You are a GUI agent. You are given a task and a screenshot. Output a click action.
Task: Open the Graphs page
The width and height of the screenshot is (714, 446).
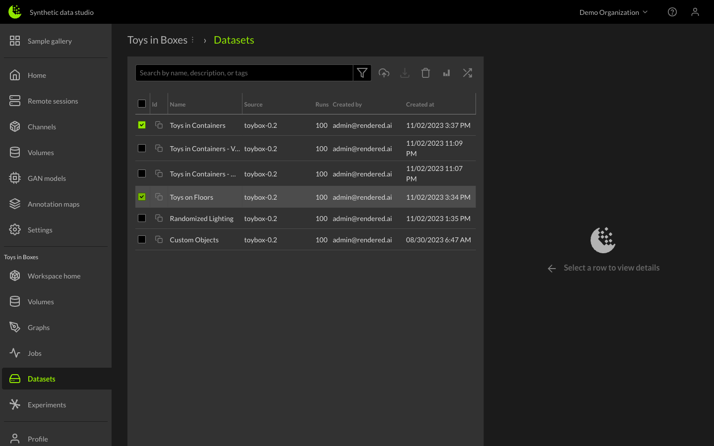tap(39, 327)
